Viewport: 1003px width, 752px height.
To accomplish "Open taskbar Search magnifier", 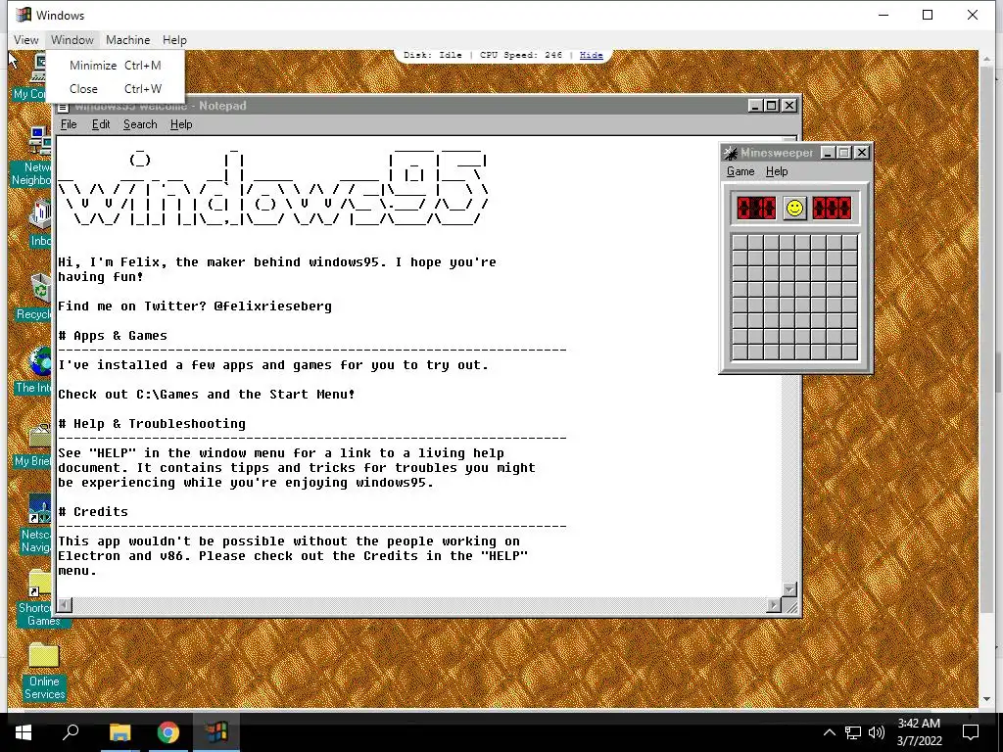I will pos(71,732).
